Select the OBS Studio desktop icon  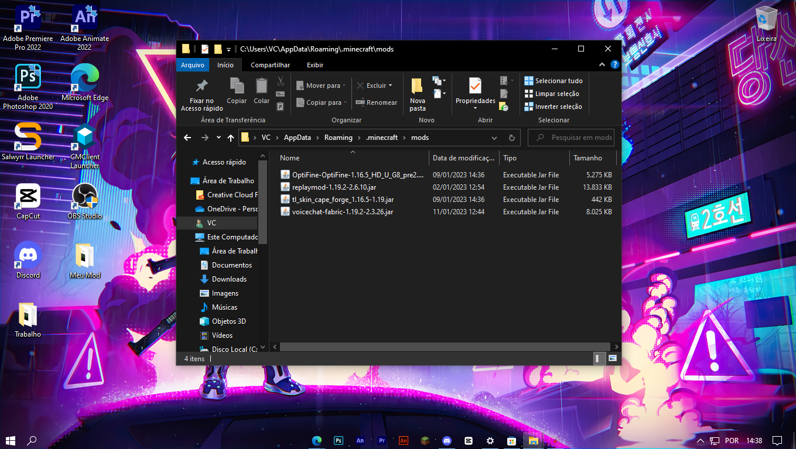[85, 202]
